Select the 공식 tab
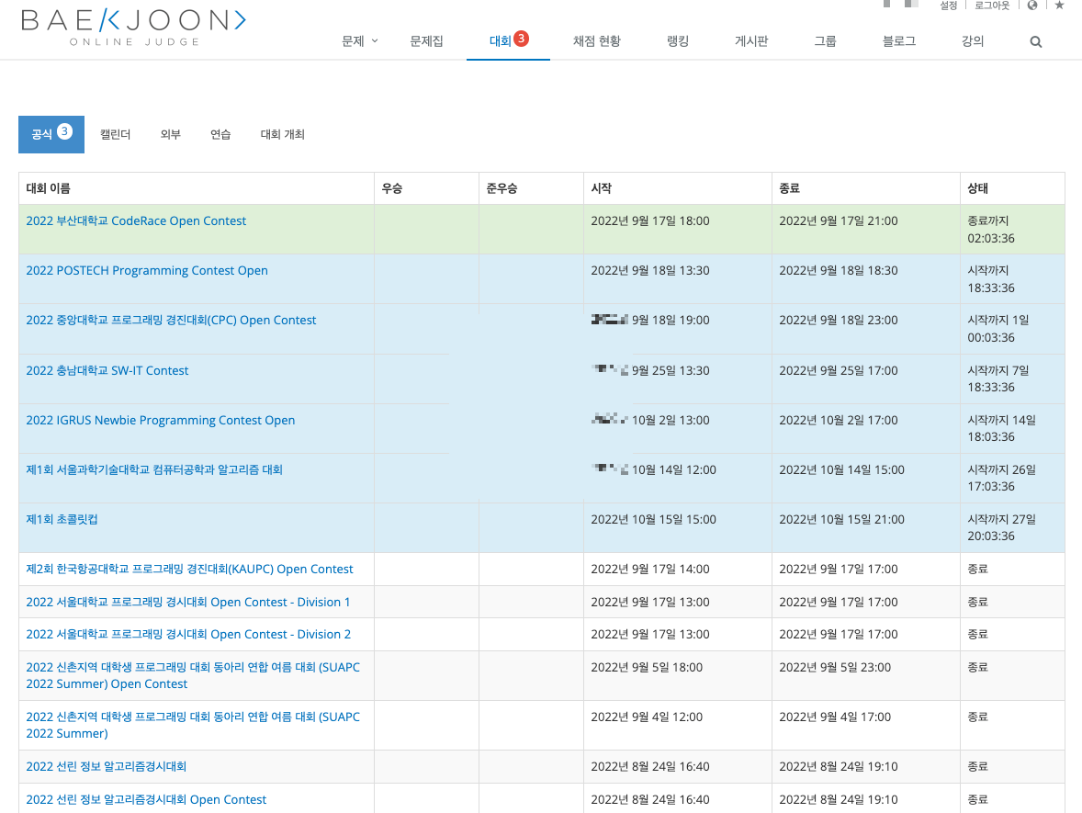 (51, 134)
